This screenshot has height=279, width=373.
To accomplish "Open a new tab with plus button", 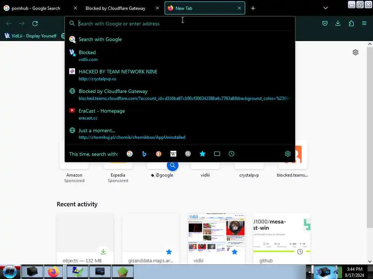I will coord(253,8).
